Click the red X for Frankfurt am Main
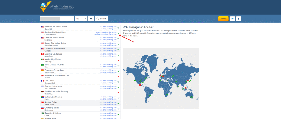The height and width of the screenshot is (119, 281). 118,92
